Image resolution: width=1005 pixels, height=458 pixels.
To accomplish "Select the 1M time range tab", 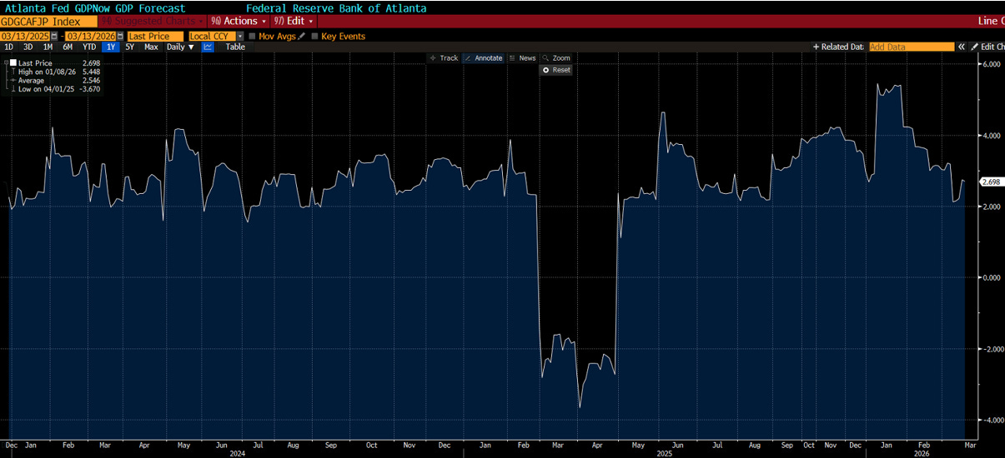I will (x=48, y=47).
